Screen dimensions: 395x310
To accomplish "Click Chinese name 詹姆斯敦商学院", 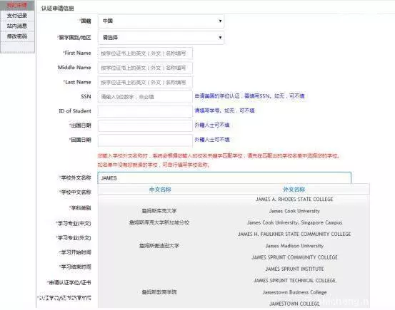I will [x=159, y=292].
